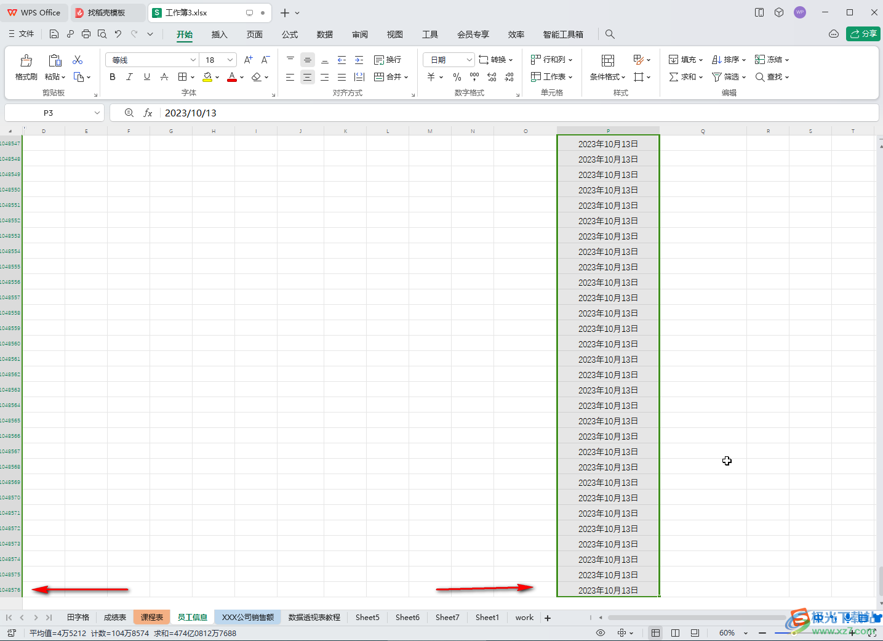
Task: Click the zoom magnifier beside formula bar
Action: 129,113
